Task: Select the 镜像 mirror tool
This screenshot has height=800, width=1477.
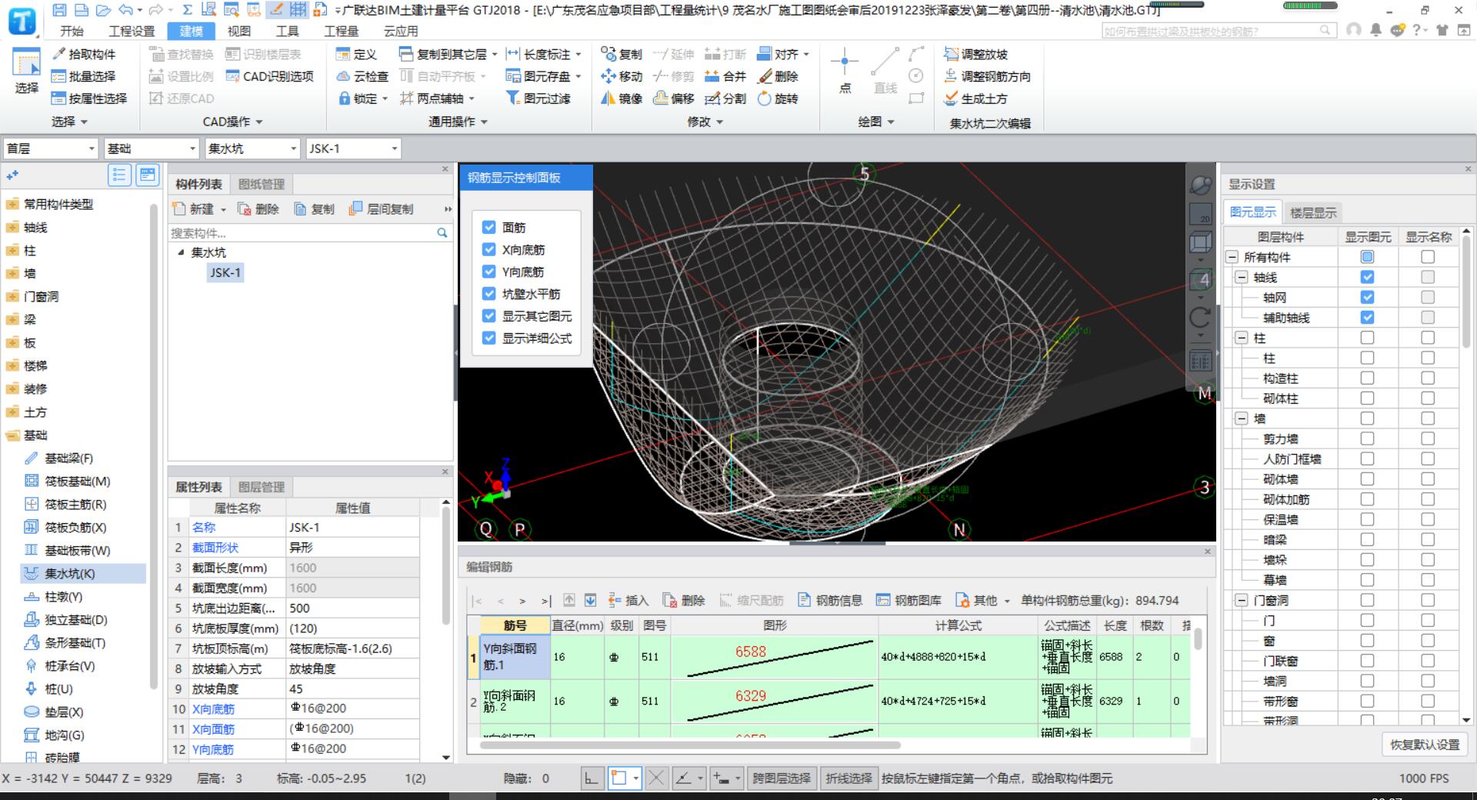Action: tap(622, 98)
